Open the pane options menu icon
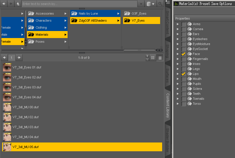 point(168,2)
